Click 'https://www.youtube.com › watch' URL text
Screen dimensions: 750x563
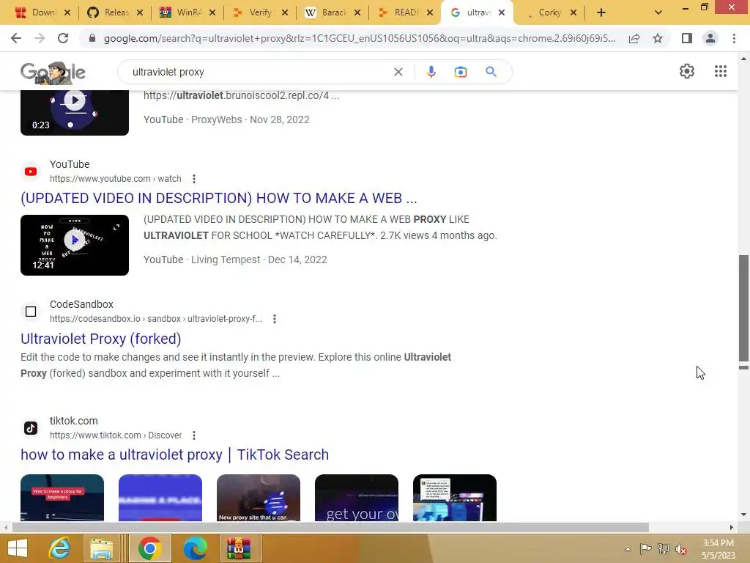115,179
